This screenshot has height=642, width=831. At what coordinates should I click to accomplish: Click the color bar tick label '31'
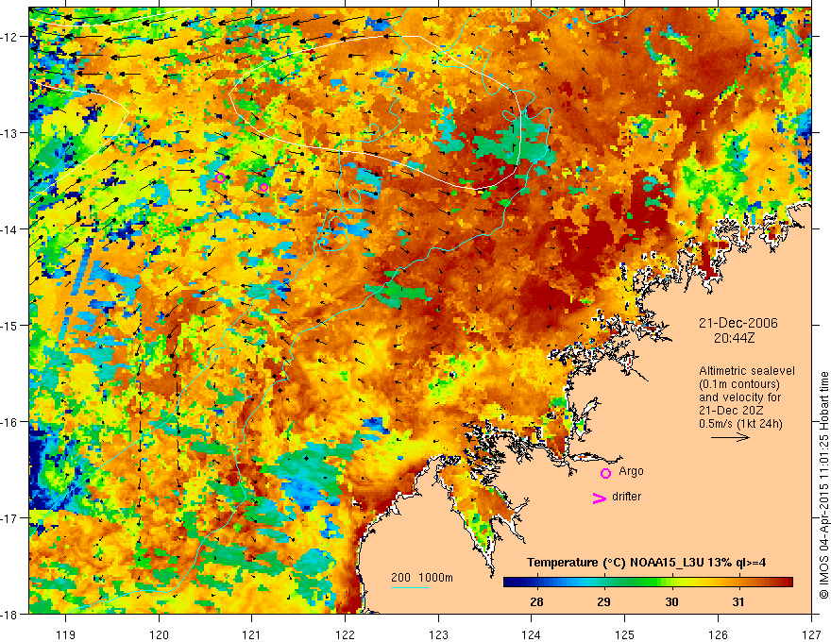[738, 601]
